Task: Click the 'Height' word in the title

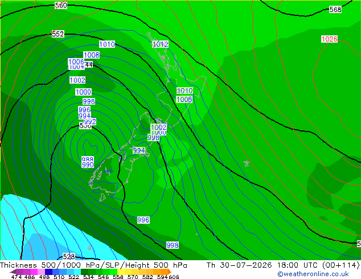Action: [x=137, y=265]
